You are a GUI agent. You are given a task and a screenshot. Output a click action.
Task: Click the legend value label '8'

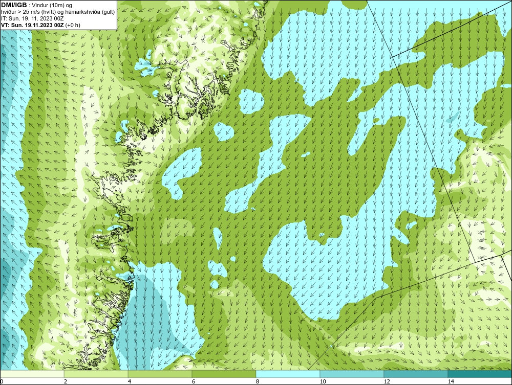point(258,381)
